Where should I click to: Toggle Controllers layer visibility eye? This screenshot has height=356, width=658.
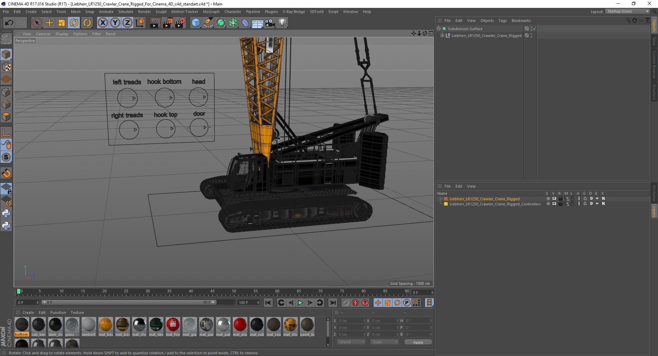(x=554, y=204)
